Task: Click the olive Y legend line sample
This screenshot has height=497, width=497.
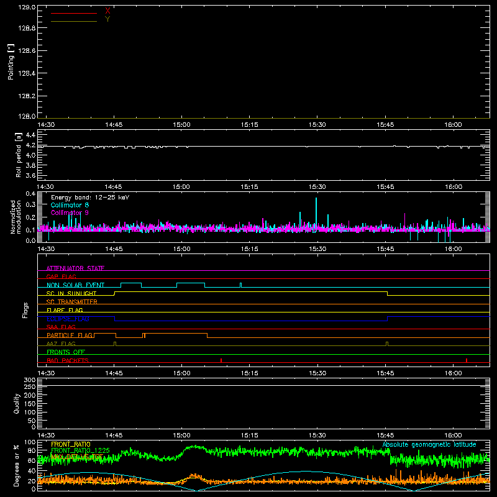Action: point(74,22)
